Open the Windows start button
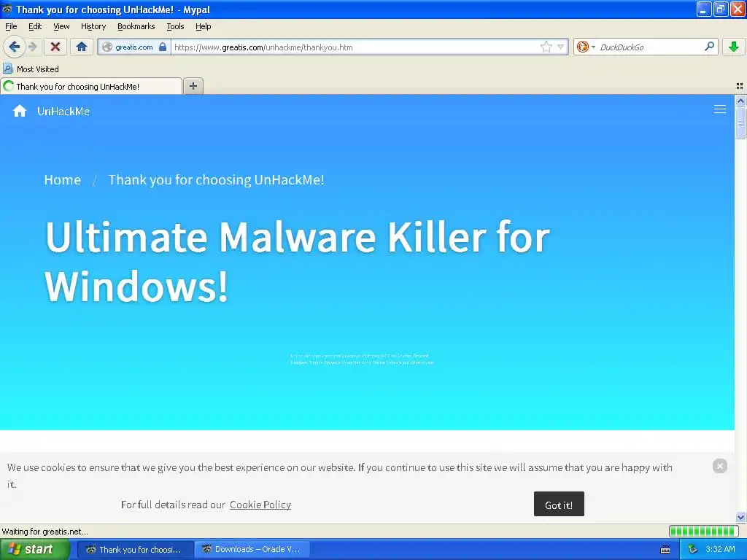This screenshot has width=747, height=560. tap(34, 549)
